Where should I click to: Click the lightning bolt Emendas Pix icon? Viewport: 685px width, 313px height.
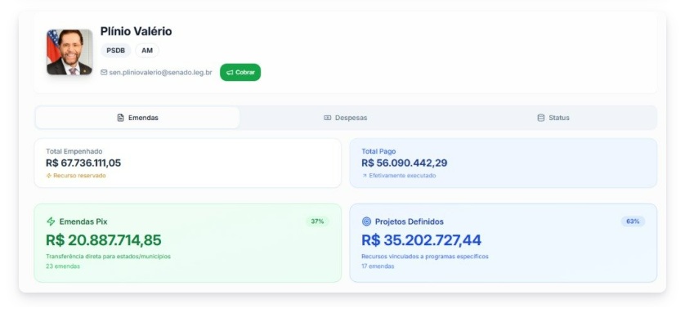51,221
